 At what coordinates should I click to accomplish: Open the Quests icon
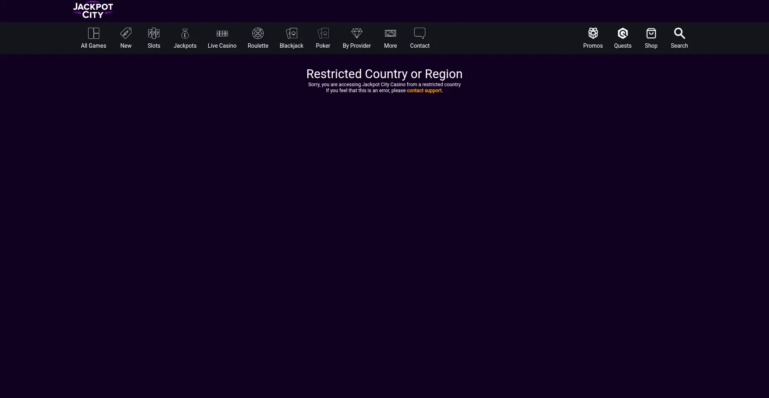[x=623, y=33]
